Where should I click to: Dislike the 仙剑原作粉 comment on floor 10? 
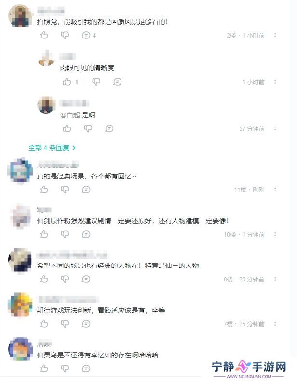(65, 234)
